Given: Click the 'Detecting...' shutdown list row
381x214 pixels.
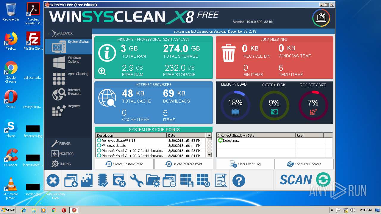Looking at the screenshot, I should tap(274, 141).
